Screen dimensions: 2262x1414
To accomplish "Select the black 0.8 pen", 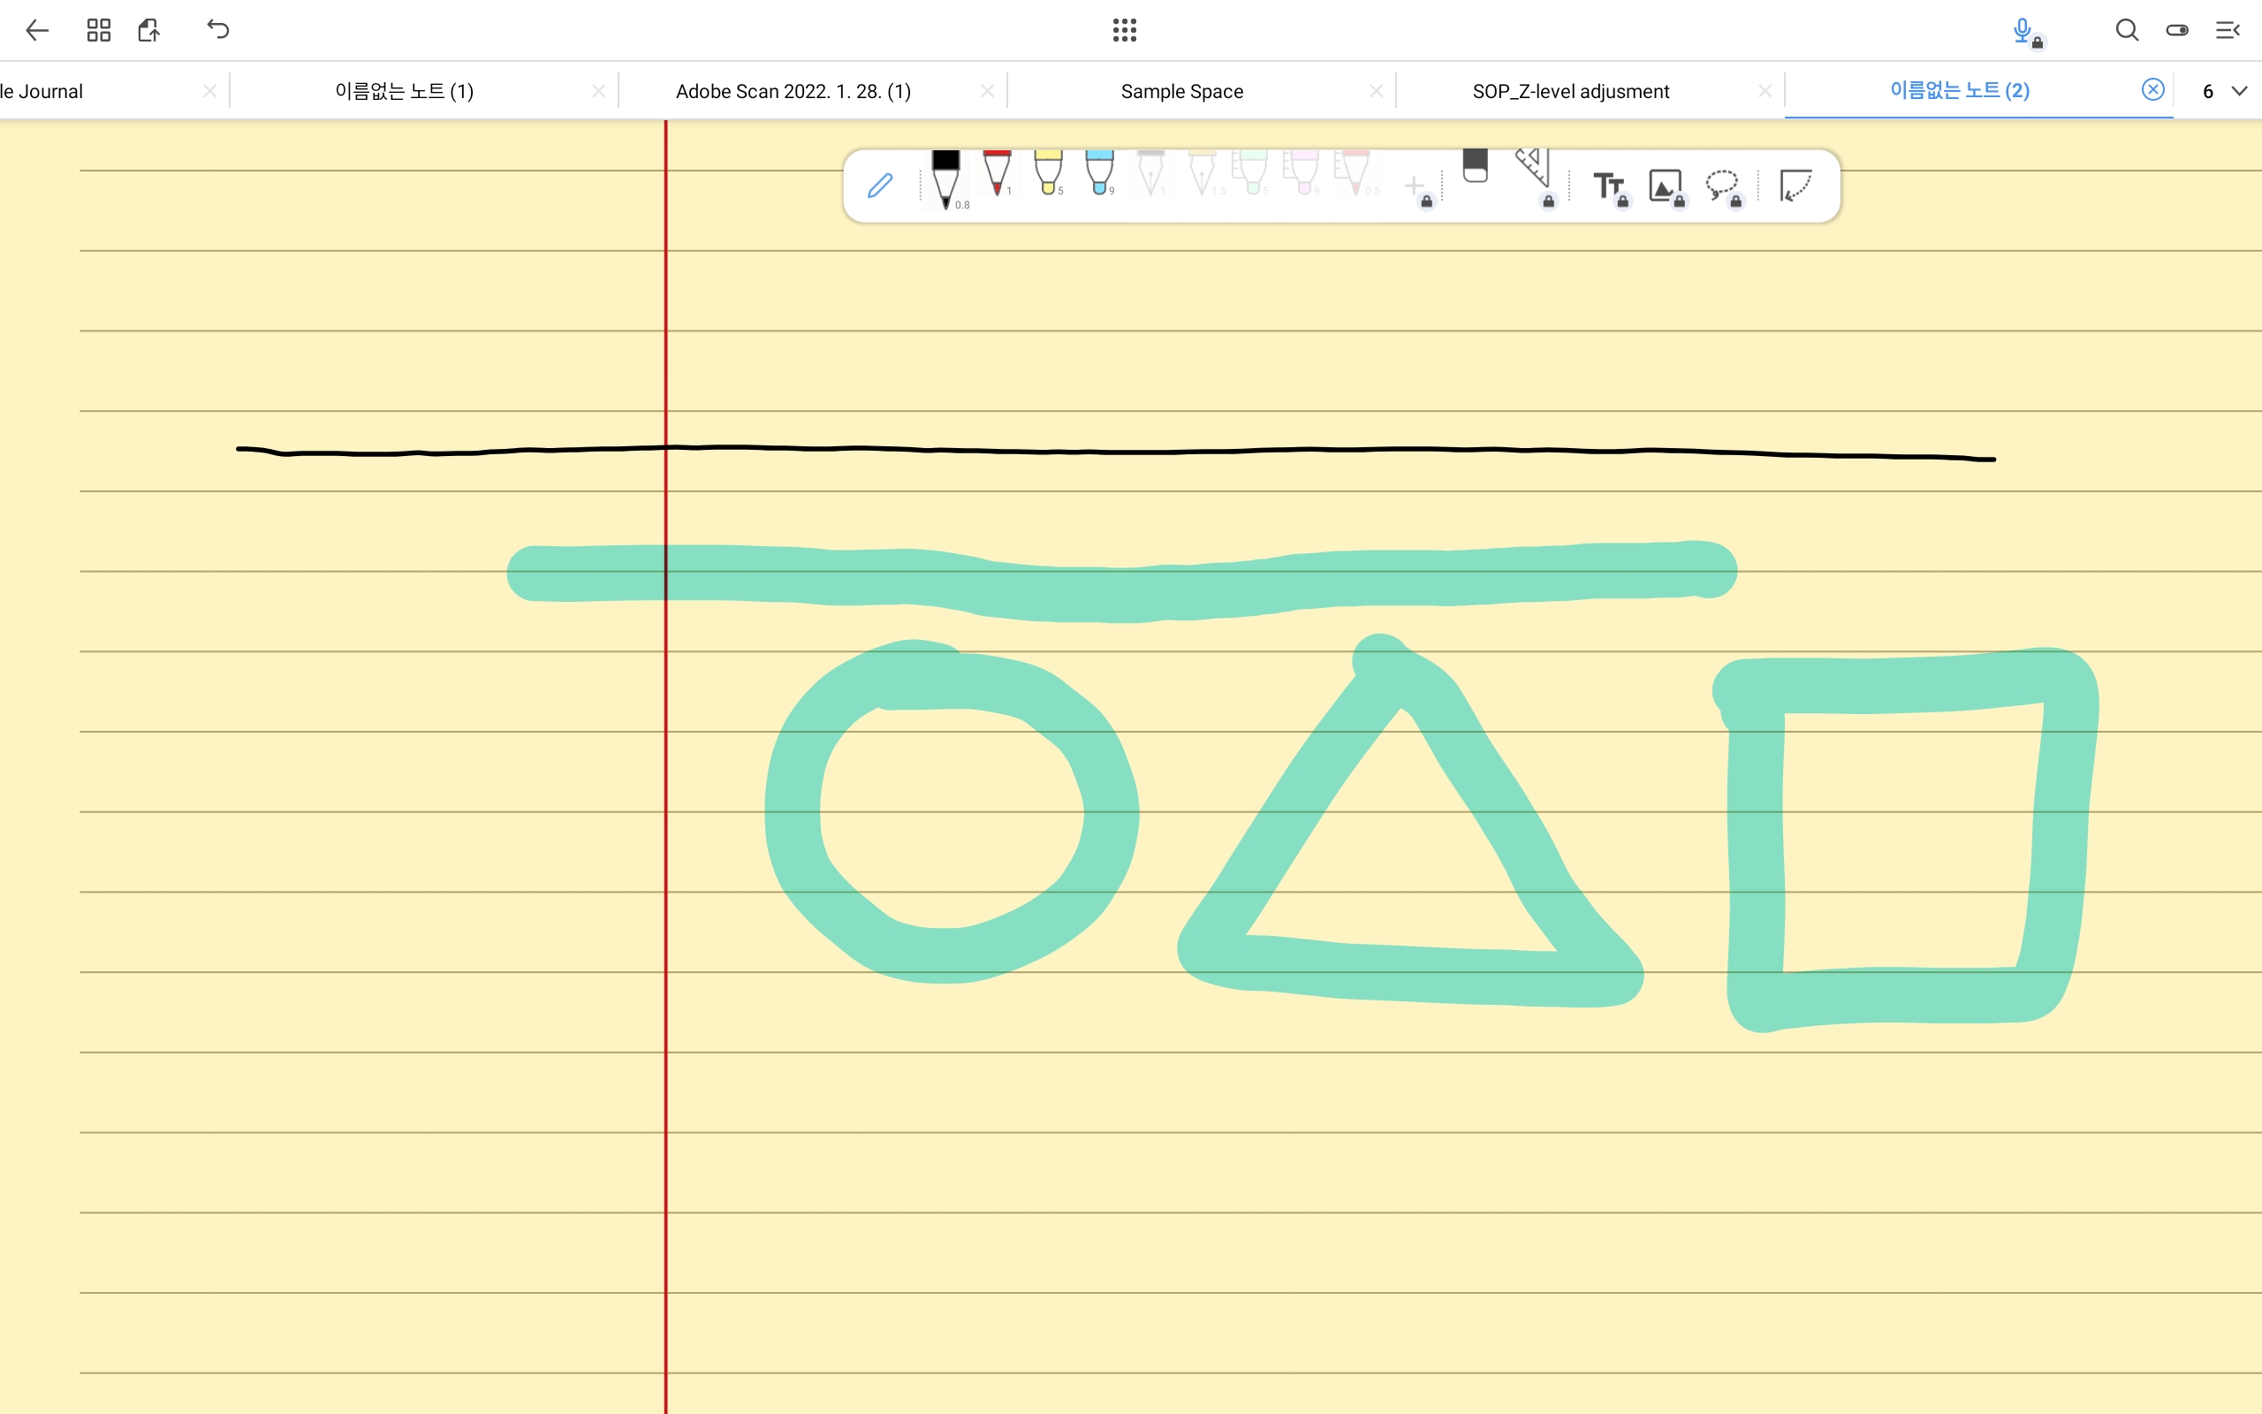I will tap(946, 178).
